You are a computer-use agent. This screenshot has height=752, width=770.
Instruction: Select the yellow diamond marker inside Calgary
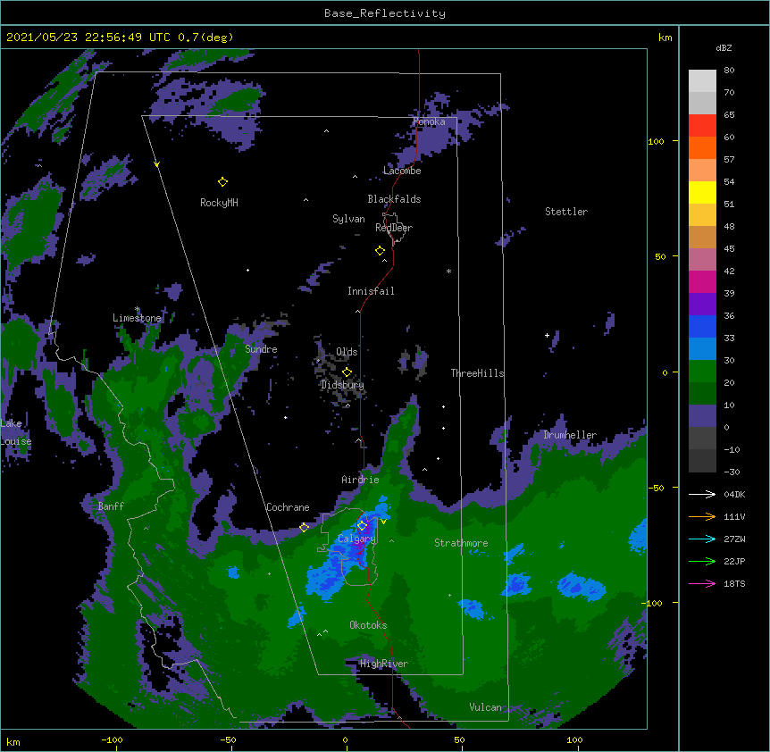[x=362, y=526]
